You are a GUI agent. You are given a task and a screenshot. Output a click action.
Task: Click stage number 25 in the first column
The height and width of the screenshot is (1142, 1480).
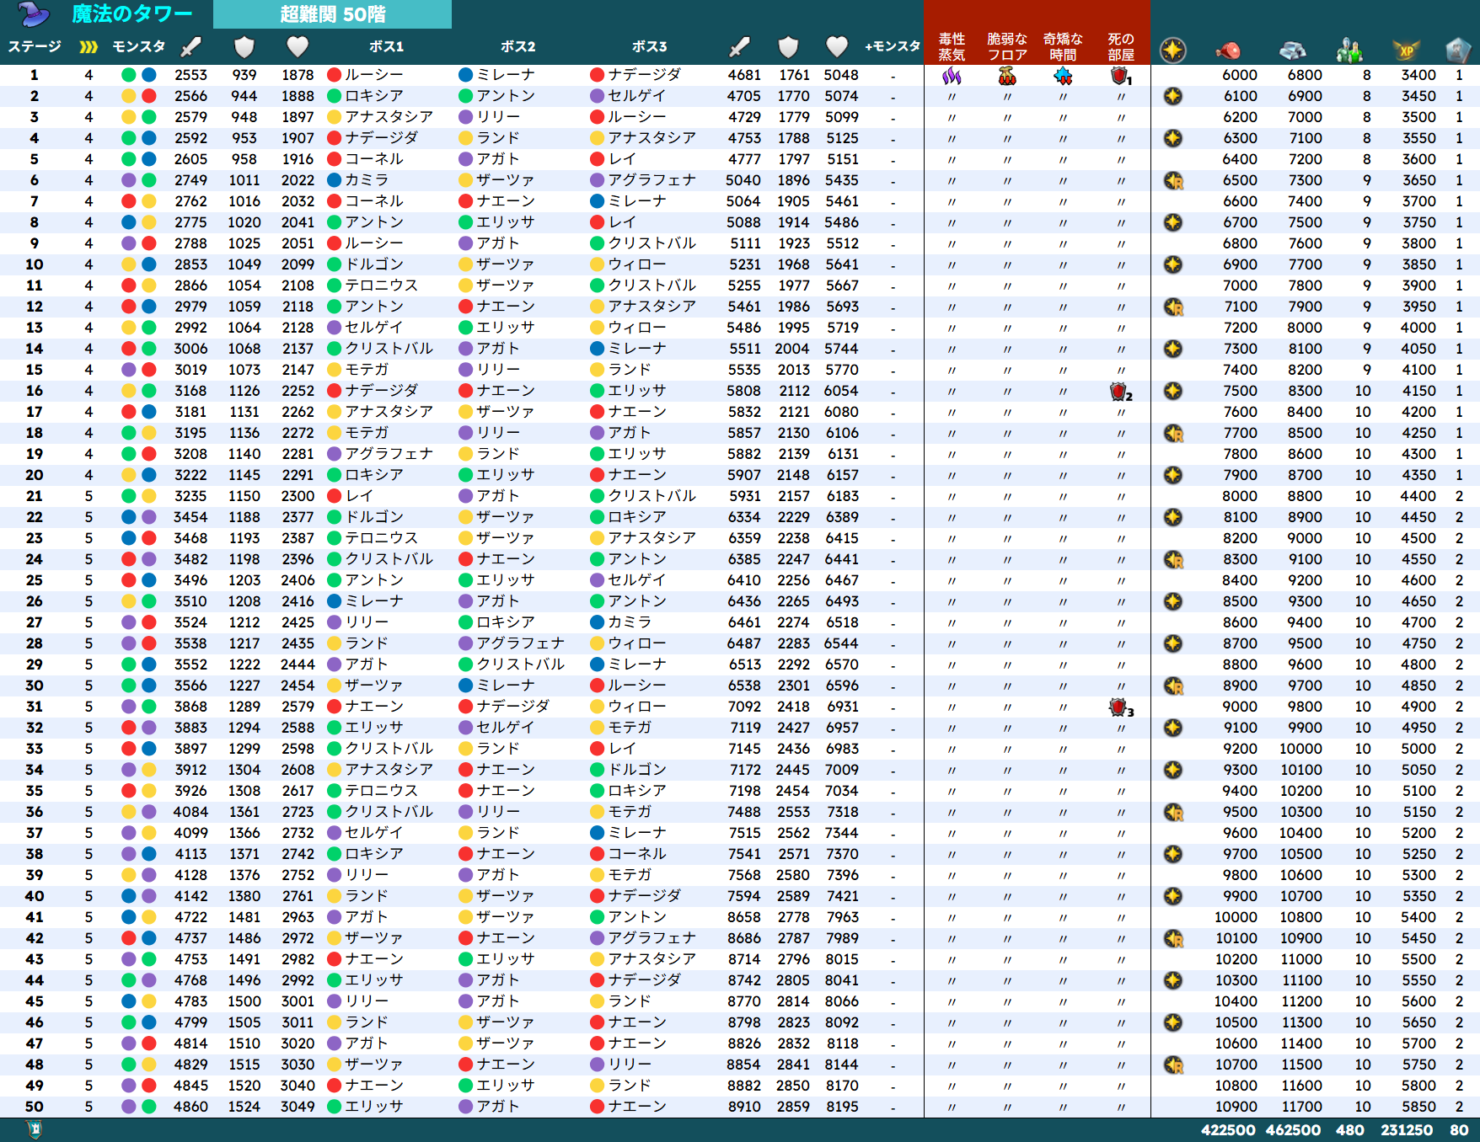tap(35, 580)
